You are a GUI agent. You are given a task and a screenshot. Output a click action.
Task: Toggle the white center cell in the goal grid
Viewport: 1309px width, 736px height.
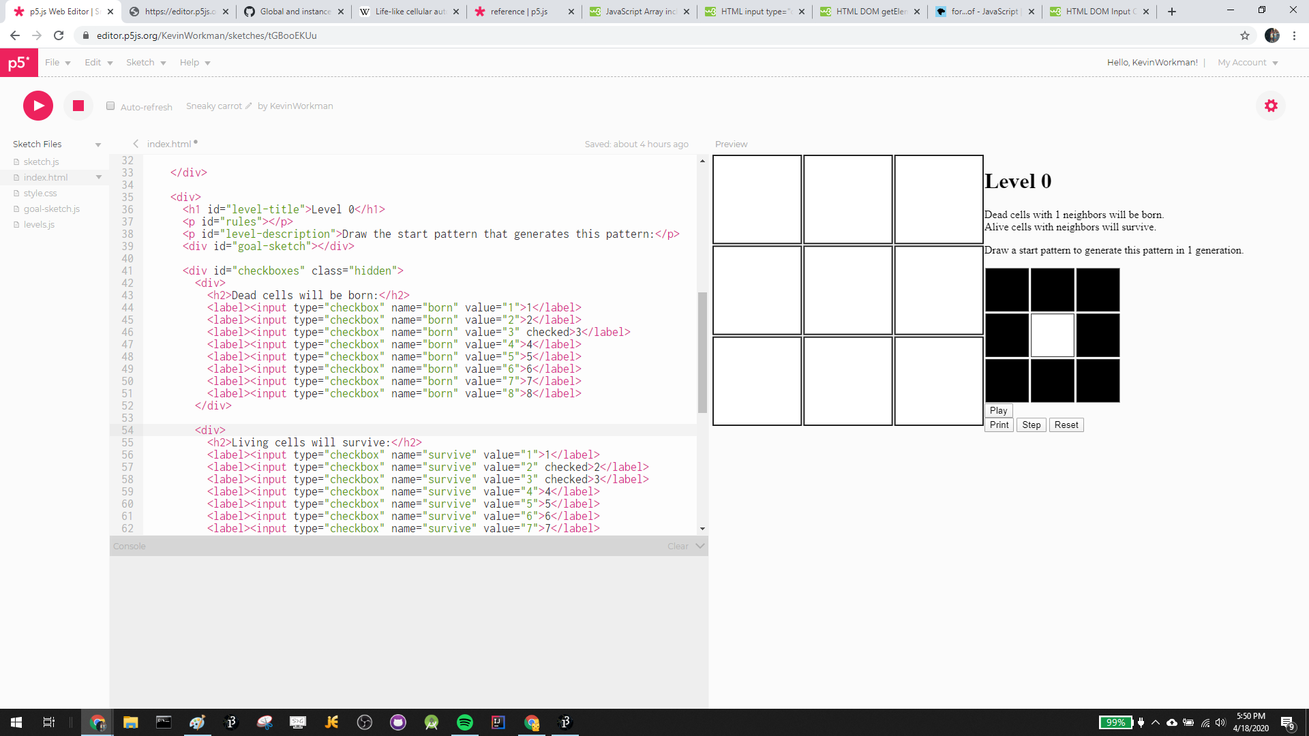tap(1052, 335)
